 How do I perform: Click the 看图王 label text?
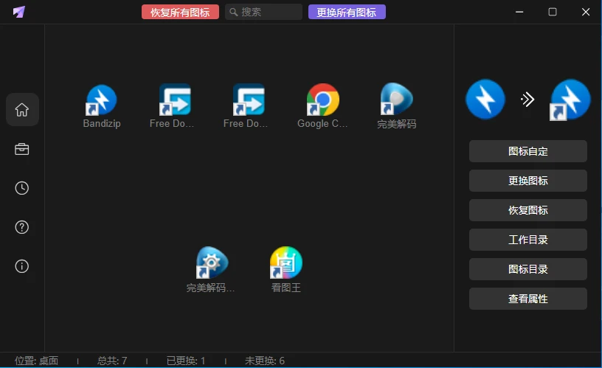[x=286, y=288]
